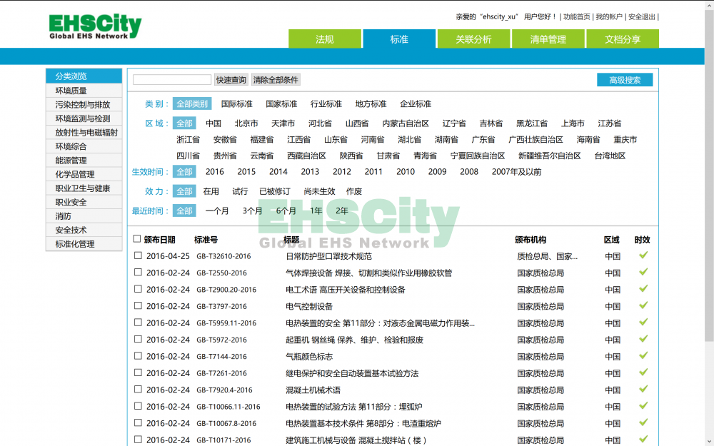Viewport: 714px width, 446px height.
Task: Open the 标准 navigation tab
Action: [399, 39]
